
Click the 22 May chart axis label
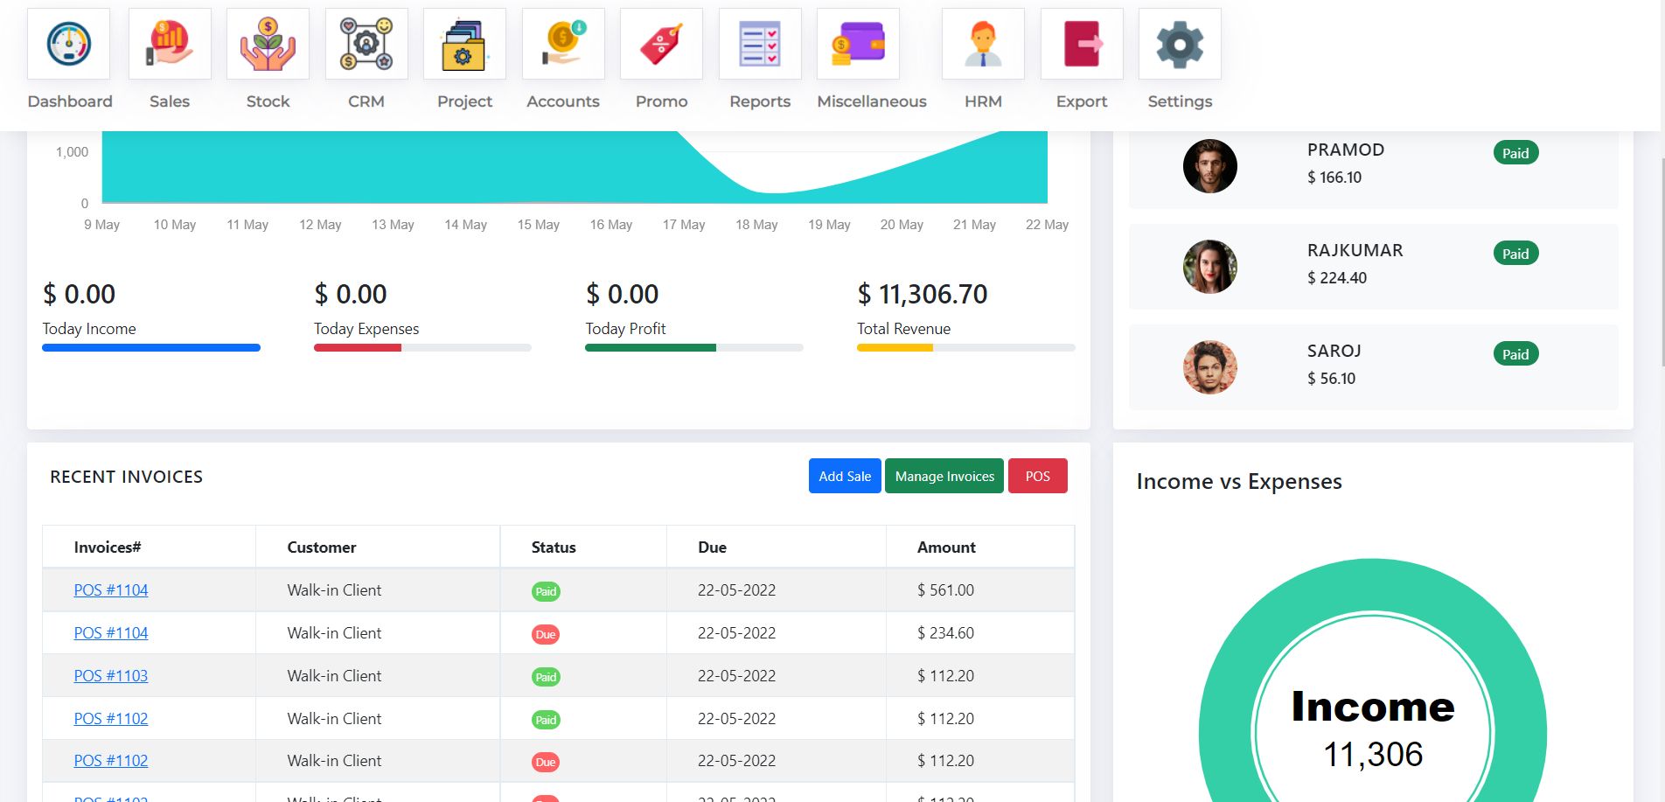[x=1047, y=225]
